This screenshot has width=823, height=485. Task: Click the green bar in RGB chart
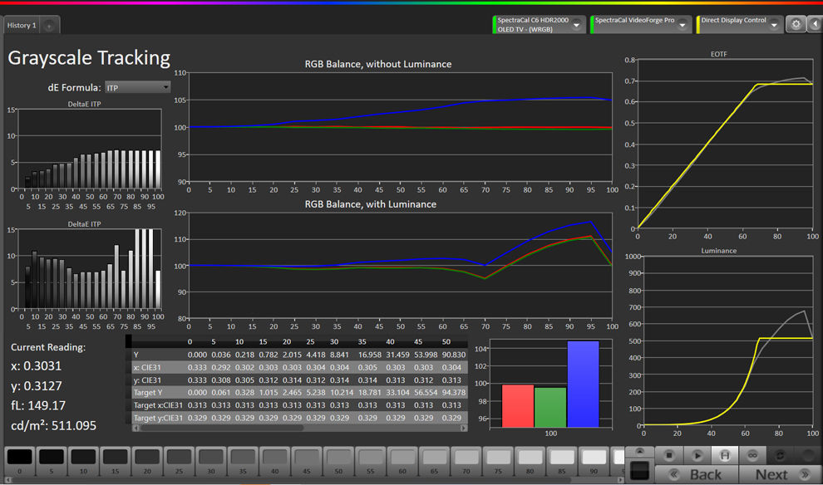550,408
